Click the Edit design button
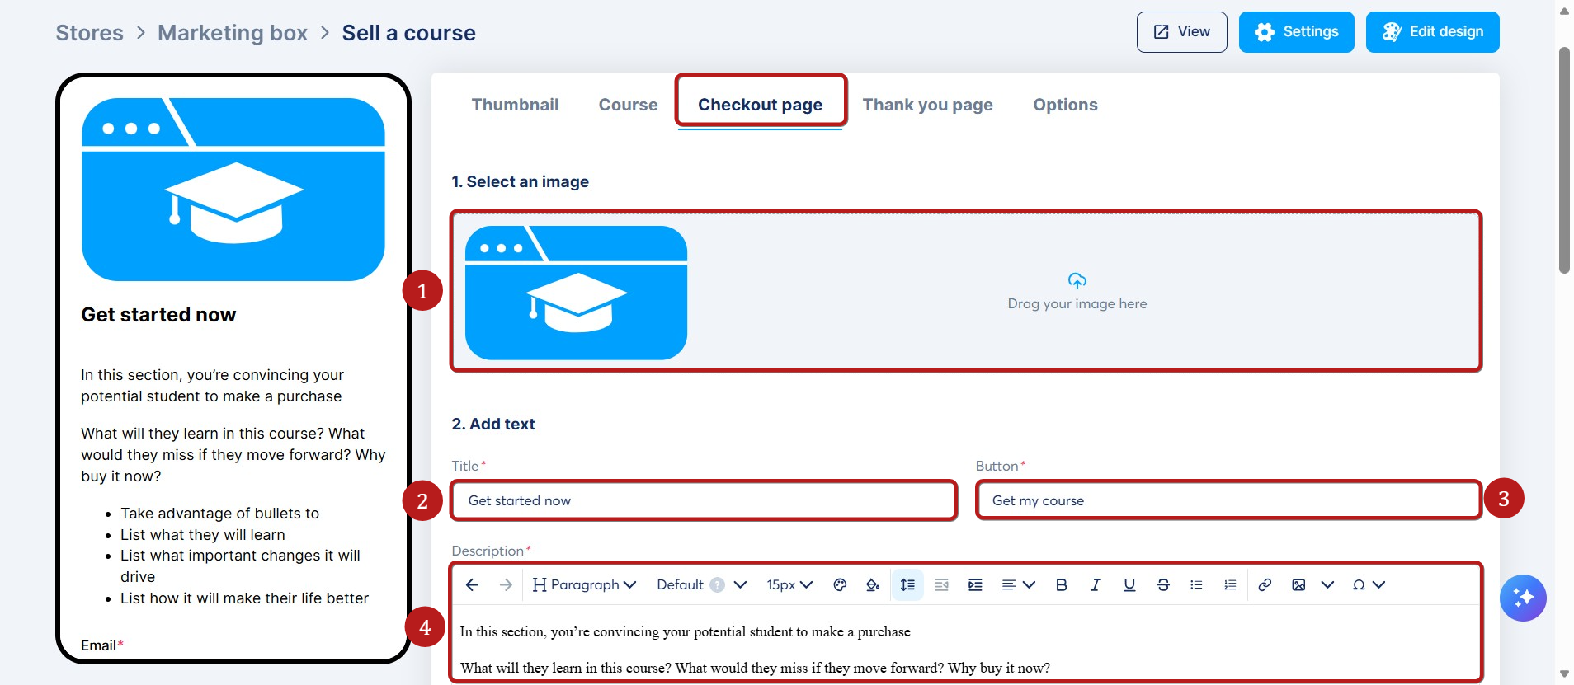 [1432, 32]
